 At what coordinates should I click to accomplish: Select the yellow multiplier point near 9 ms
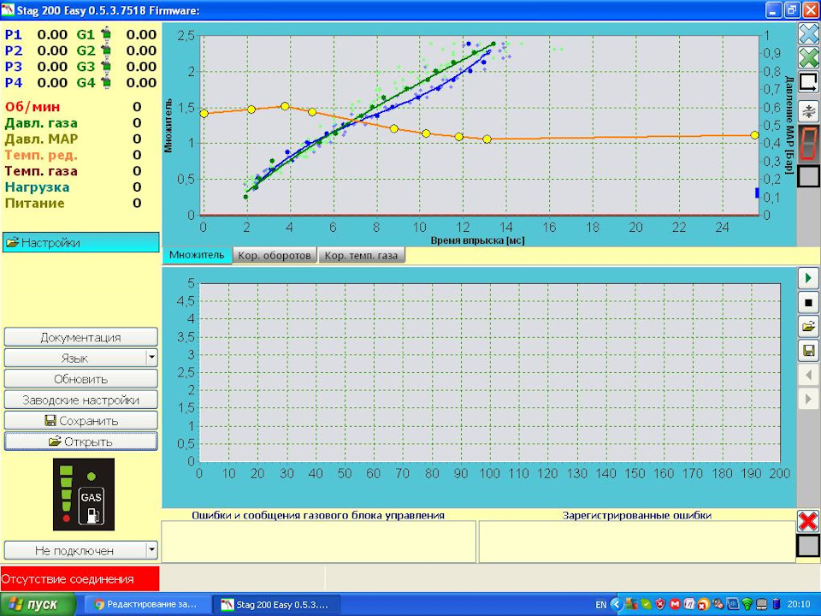[x=393, y=128]
